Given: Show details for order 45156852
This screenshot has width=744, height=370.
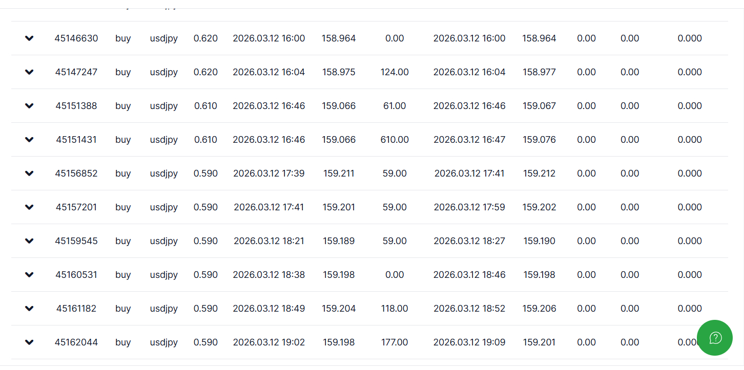Looking at the screenshot, I should pos(29,173).
